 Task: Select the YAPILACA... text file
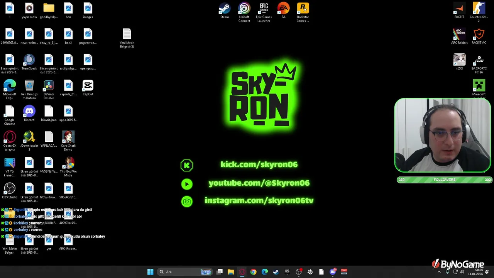click(49, 139)
